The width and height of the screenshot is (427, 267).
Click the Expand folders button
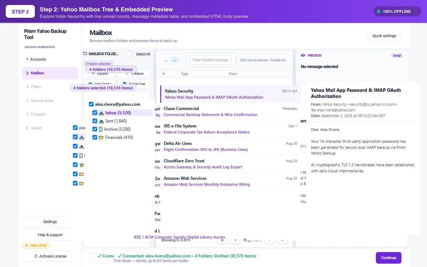99,73
